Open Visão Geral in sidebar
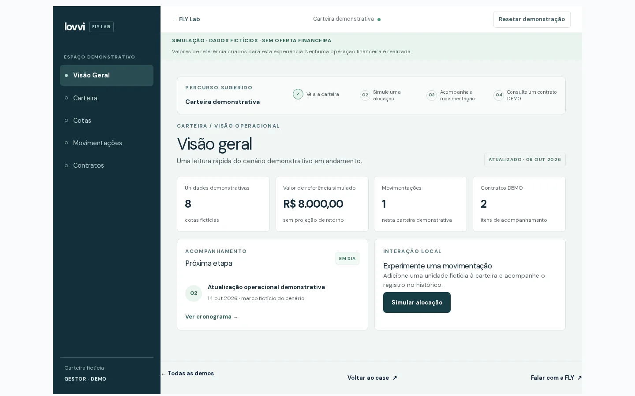 (107, 75)
